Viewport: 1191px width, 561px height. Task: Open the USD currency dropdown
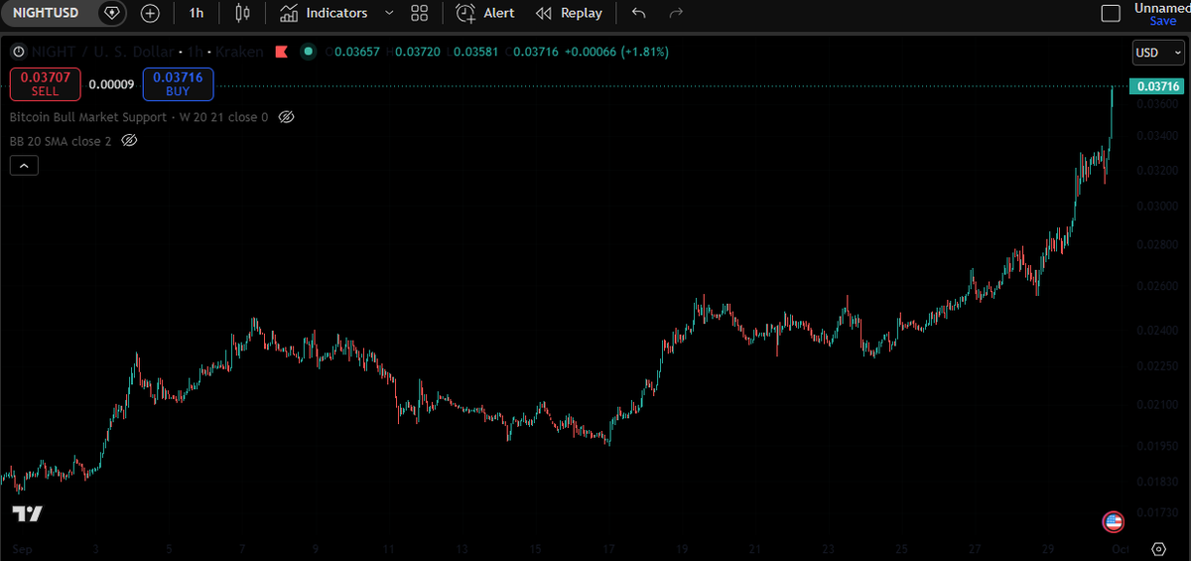1158,53
